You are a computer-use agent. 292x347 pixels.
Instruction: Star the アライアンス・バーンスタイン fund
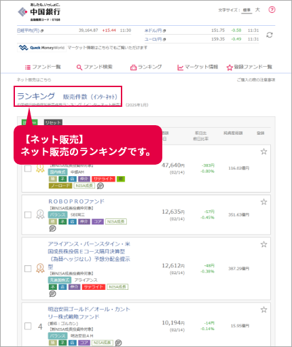coord(263,244)
